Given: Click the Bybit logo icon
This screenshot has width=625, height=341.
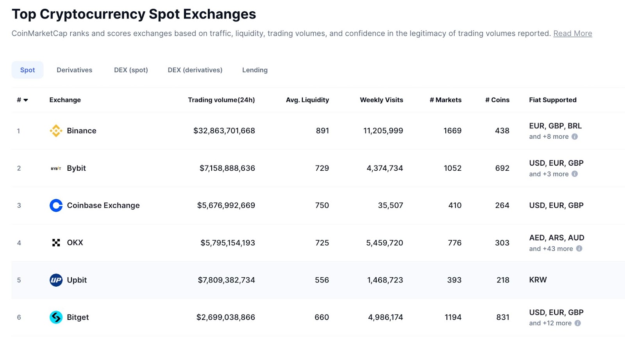Looking at the screenshot, I should click(x=56, y=168).
